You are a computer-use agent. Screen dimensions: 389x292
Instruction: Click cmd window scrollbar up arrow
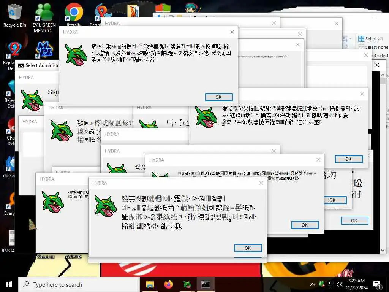[x=383, y=75]
